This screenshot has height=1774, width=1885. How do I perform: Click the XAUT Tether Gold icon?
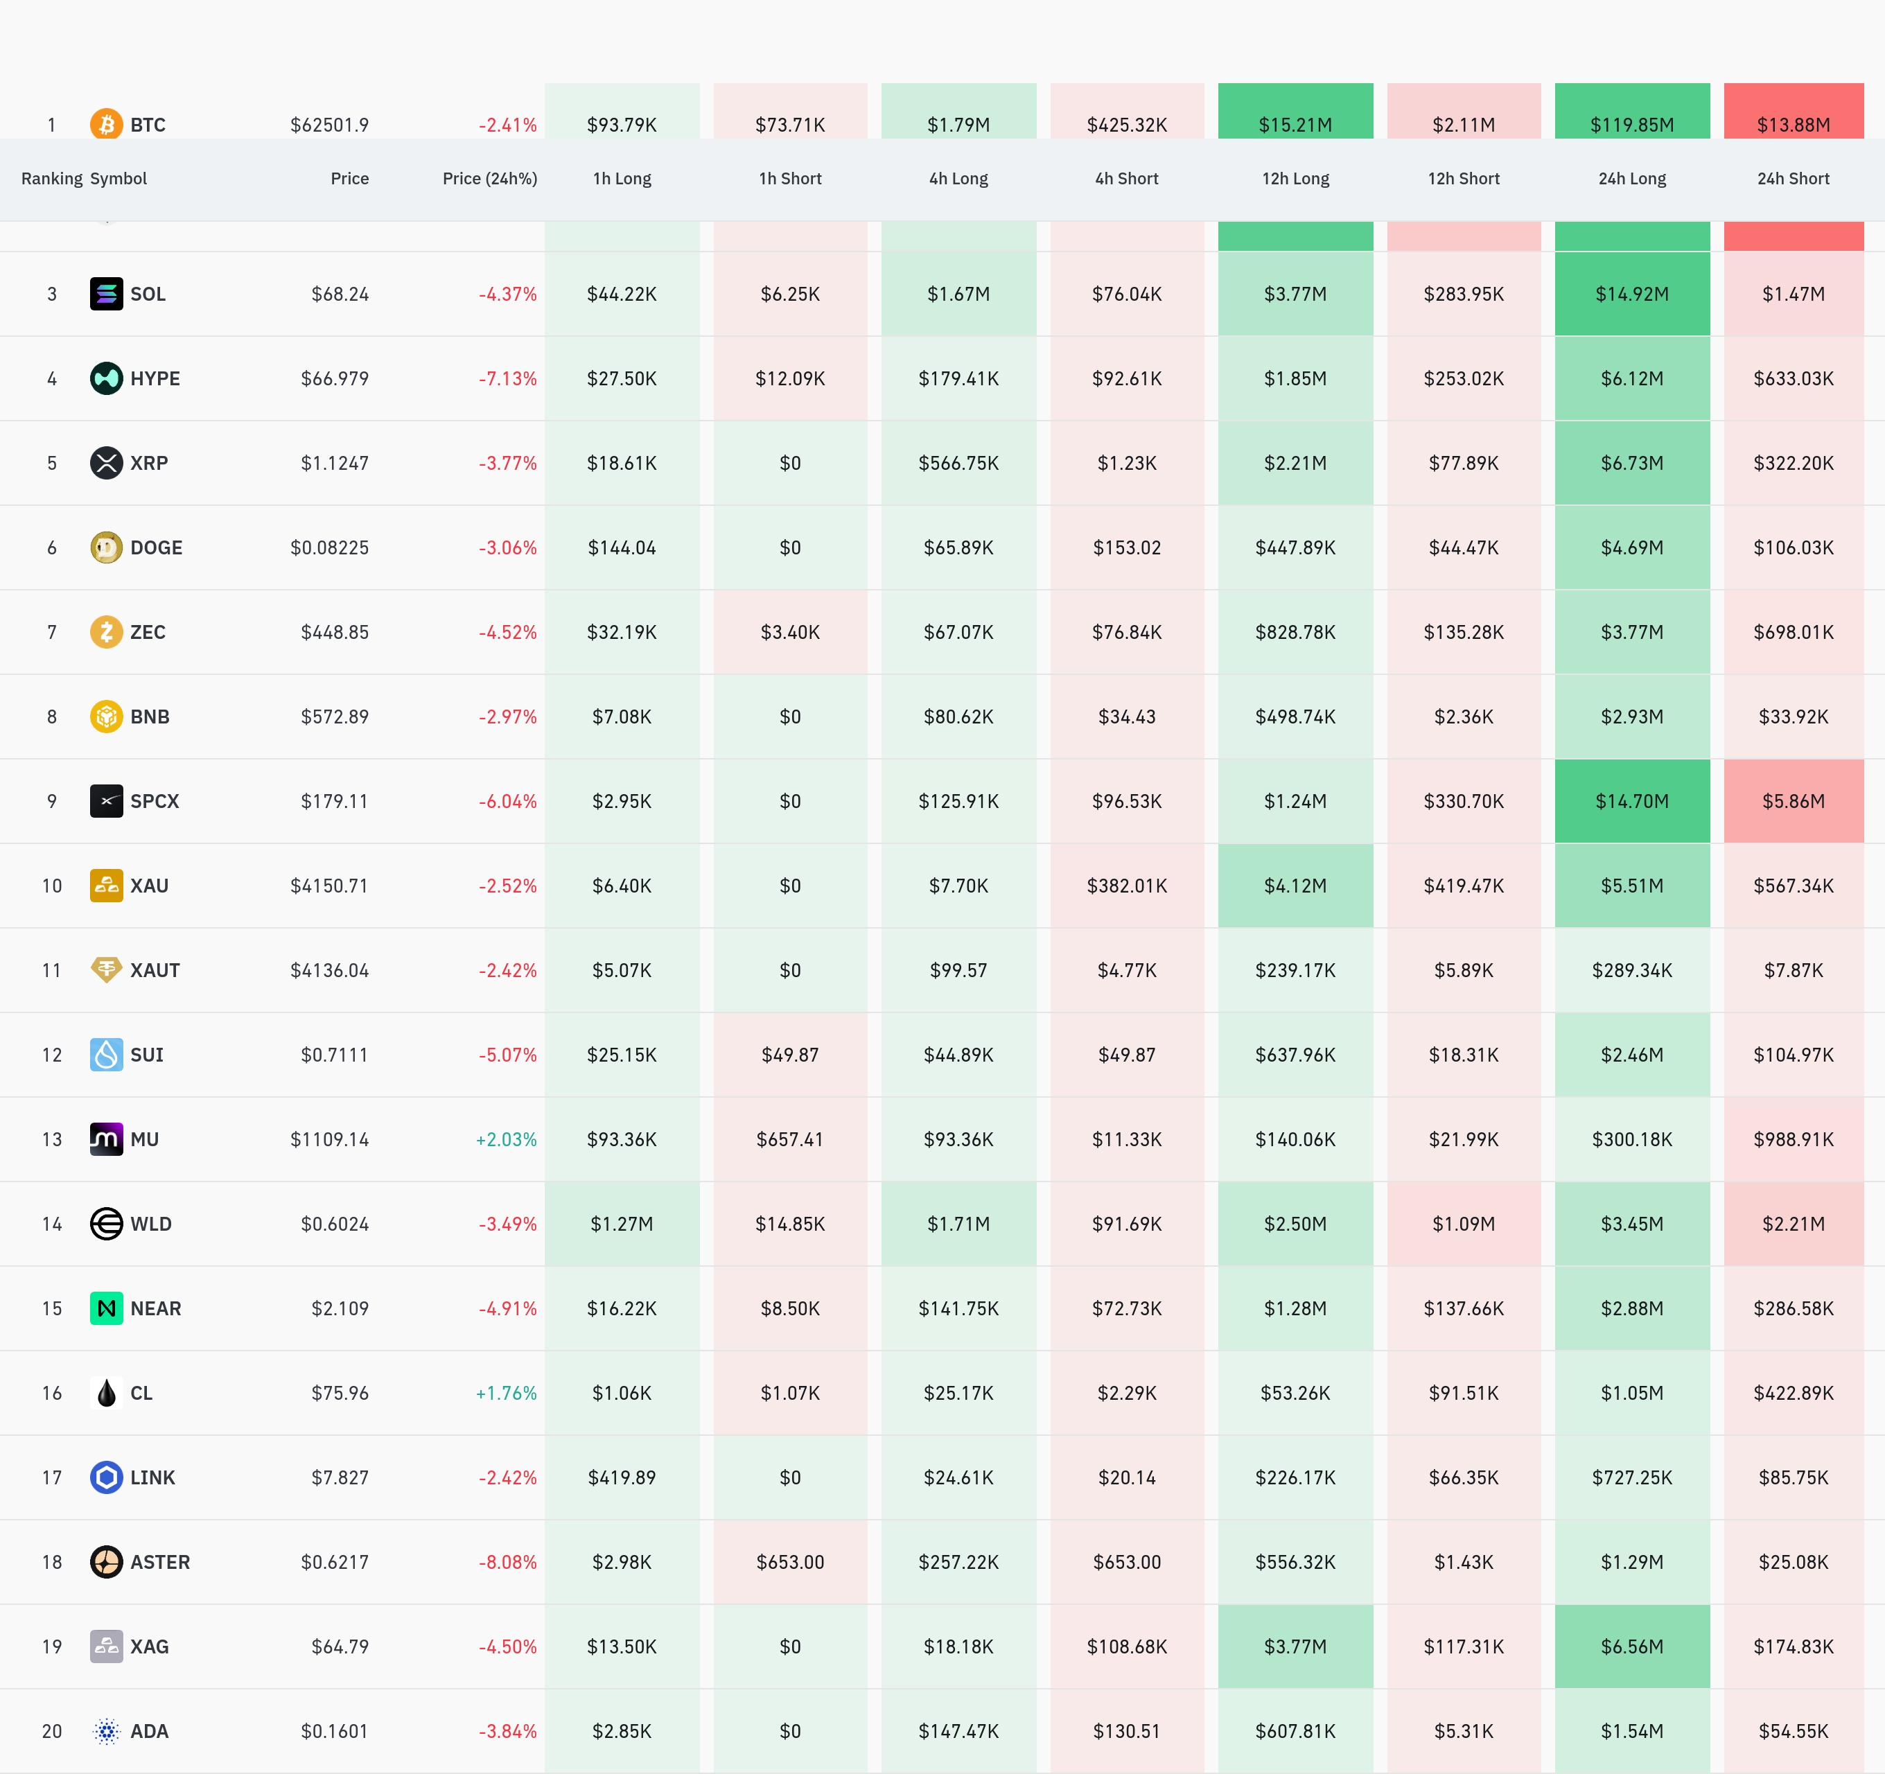click(x=106, y=970)
